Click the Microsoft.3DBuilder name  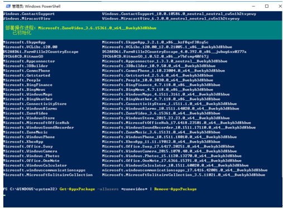tap(26, 66)
